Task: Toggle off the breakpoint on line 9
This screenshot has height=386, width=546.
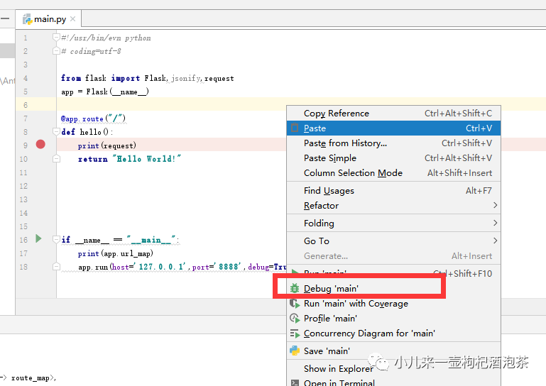Action: tap(40, 145)
